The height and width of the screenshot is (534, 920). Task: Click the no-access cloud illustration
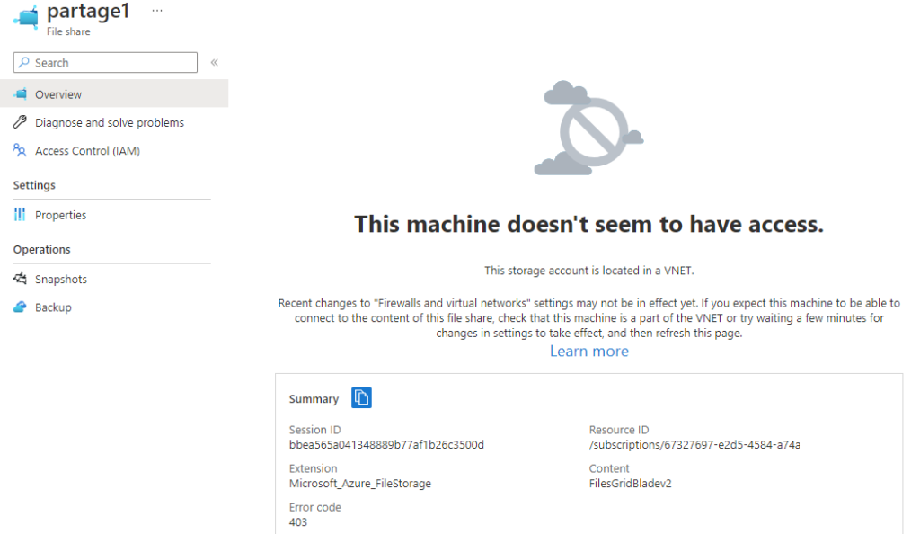click(x=588, y=128)
